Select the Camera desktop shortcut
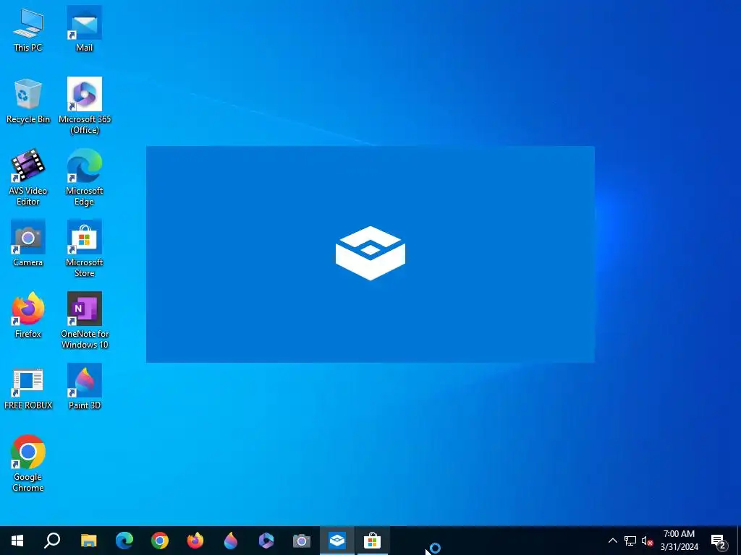Viewport: 741px width, 555px height. (28, 244)
